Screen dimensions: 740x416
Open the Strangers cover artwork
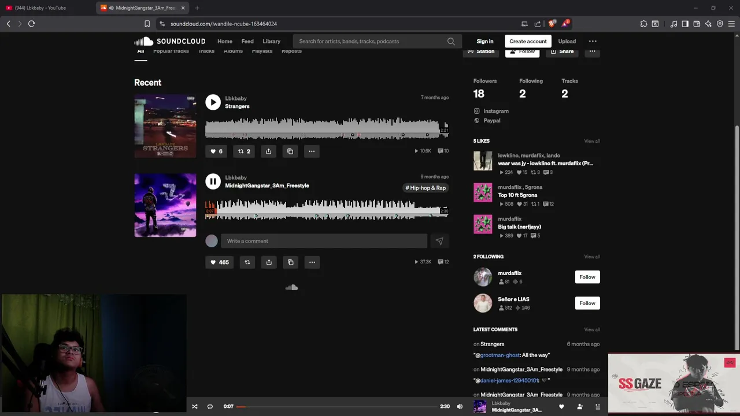coord(165,126)
